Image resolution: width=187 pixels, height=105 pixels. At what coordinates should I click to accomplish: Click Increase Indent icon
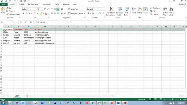point(65,13)
